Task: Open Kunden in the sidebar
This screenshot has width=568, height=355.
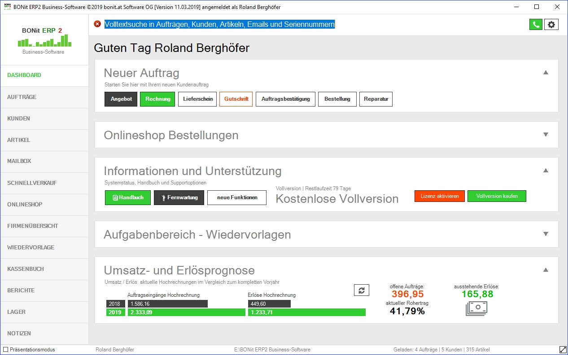Action: tap(44, 119)
